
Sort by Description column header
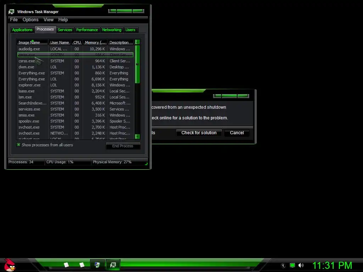(x=121, y=42)
